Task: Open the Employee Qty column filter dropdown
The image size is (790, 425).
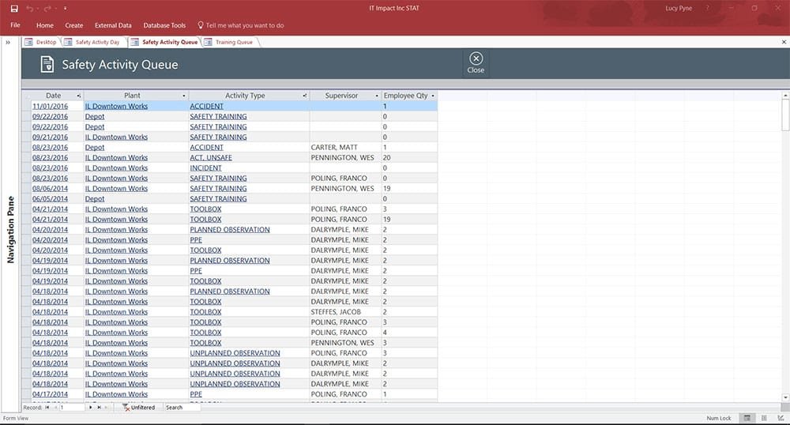Action: (433, 96)
